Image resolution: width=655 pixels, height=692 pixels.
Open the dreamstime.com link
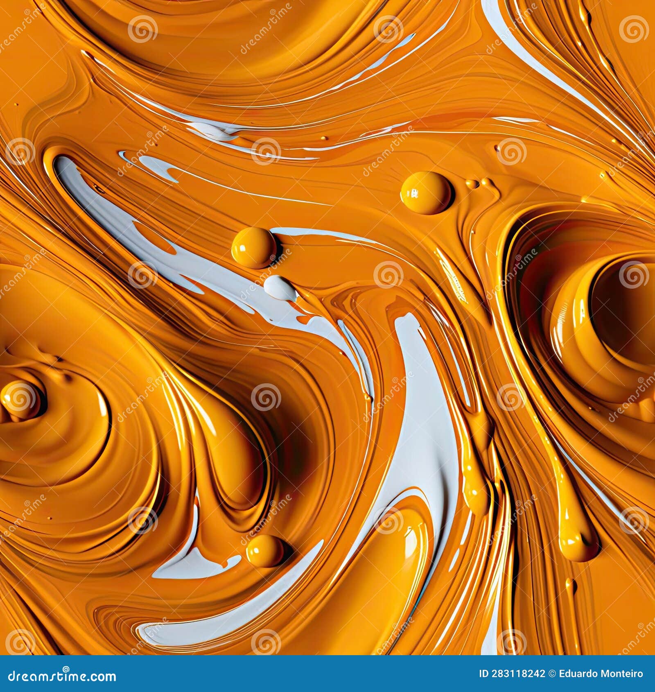point(61,676)
